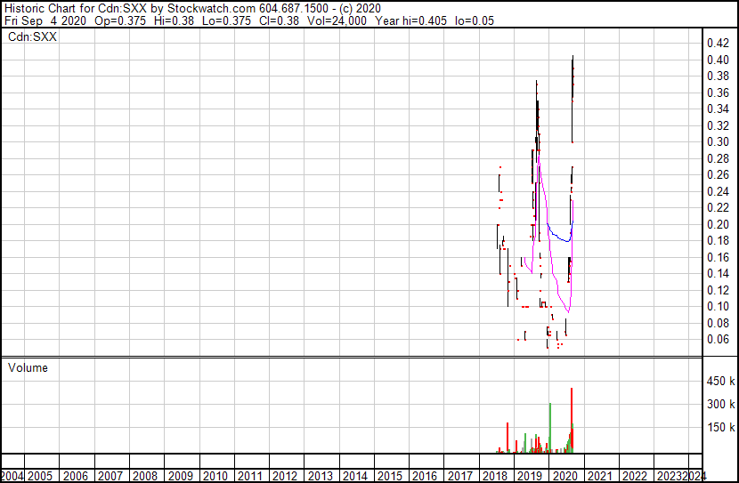
Task: Click the 450 k volume axis label
Action: coord(720,381)
